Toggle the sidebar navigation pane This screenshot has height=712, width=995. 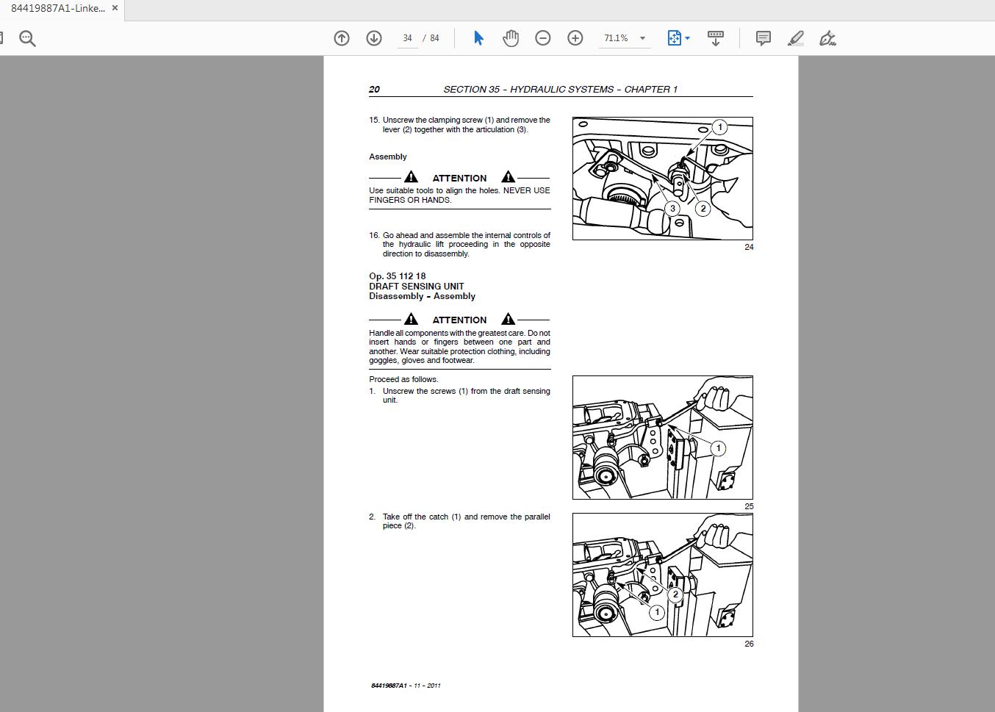pyautogui.click(x=2, y=37)
